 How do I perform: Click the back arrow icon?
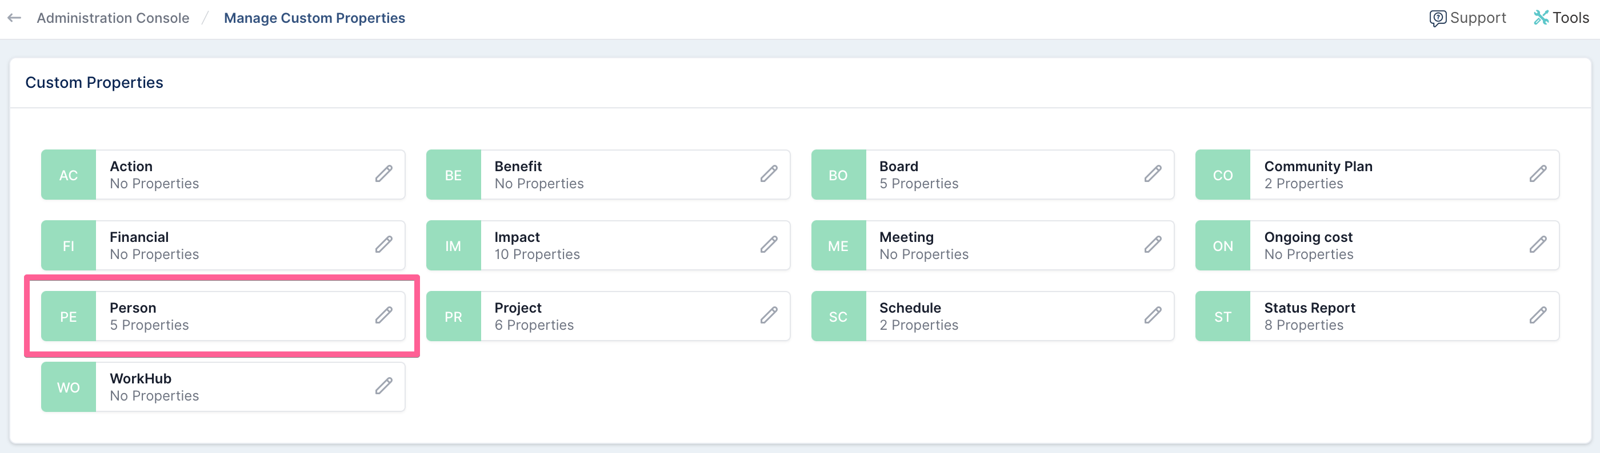14,18
